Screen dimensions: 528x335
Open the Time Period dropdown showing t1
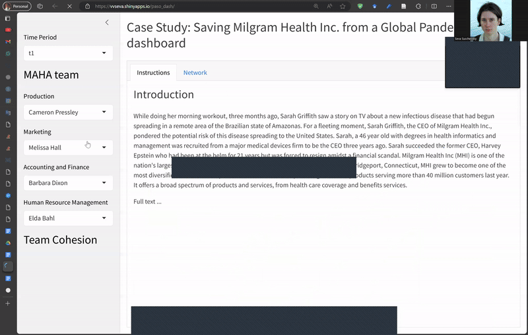tap(68, 53)
